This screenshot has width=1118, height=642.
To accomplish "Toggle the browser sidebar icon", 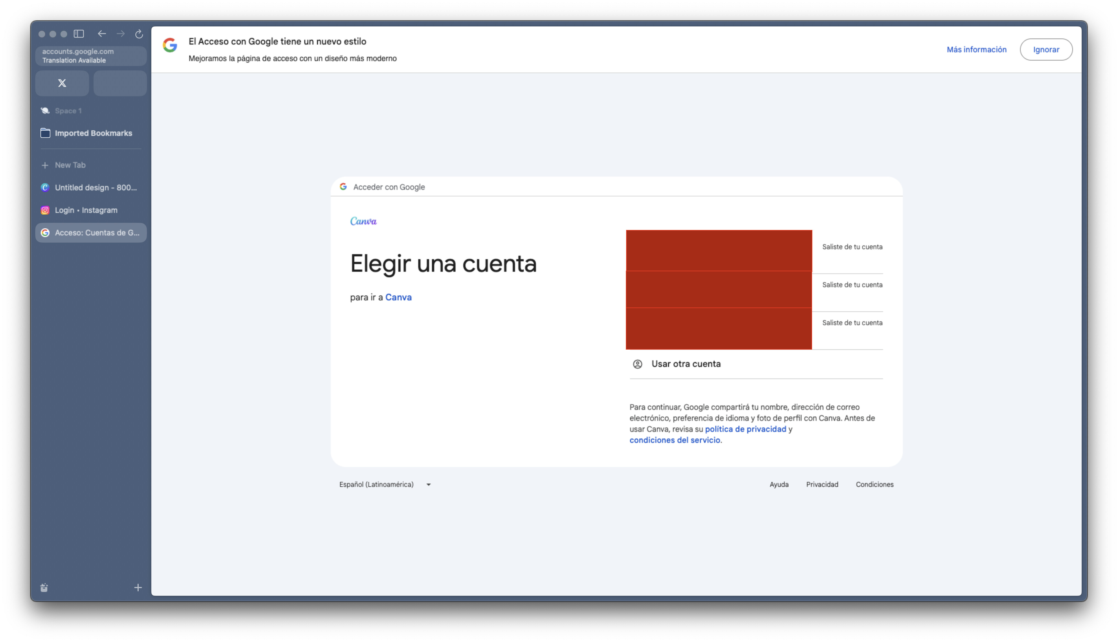I will coord(79,34).
